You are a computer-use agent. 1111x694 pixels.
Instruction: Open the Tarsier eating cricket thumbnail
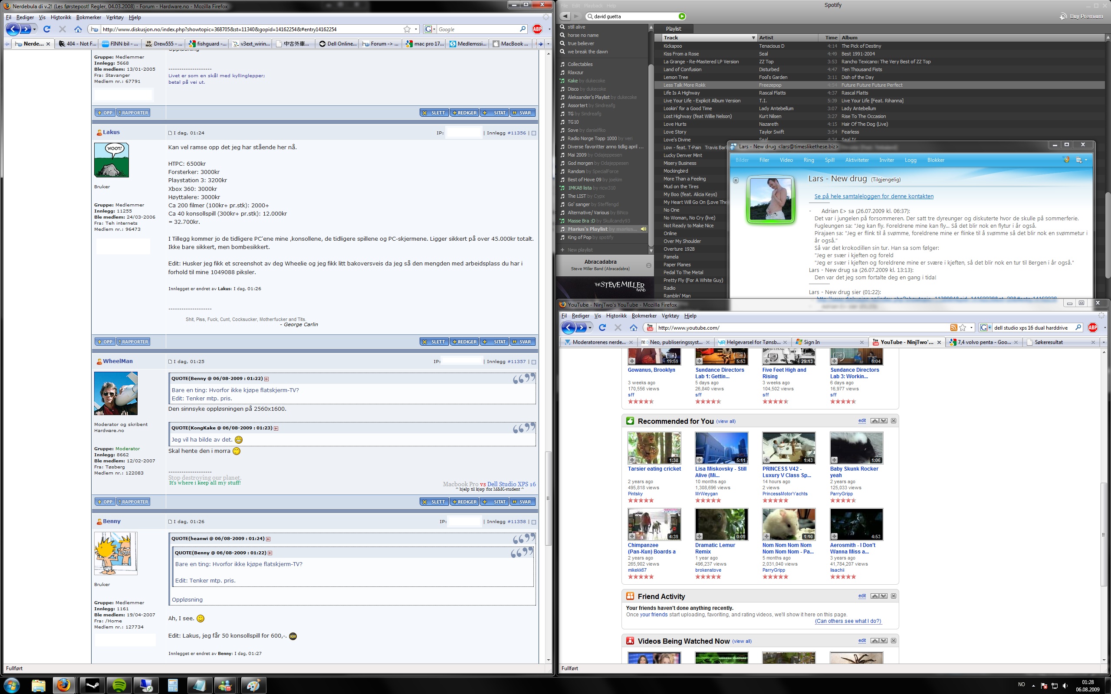coord(654,448)
